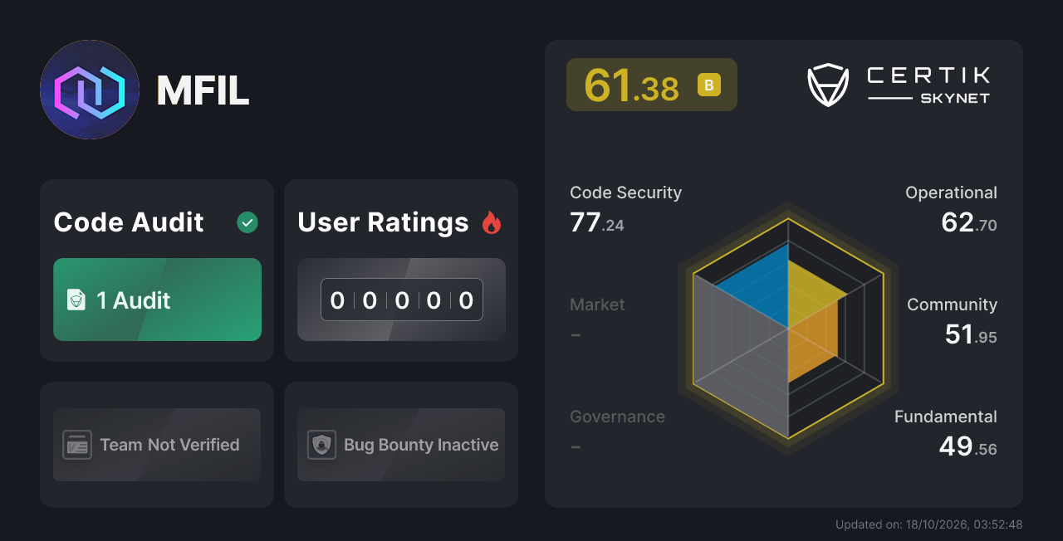This screenshot has height=541, width=1063.
Task: Click the MFIL project name
Action: point(203,90)
